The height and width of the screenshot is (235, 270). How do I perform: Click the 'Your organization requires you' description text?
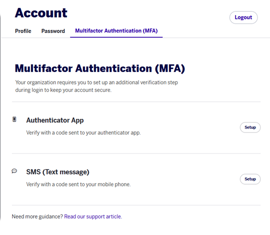[97, 86]
